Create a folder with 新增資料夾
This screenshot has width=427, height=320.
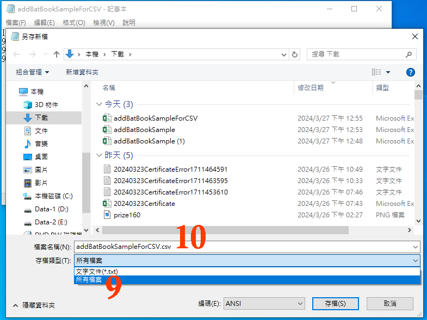pyautogui.click(x=82, y=72)
